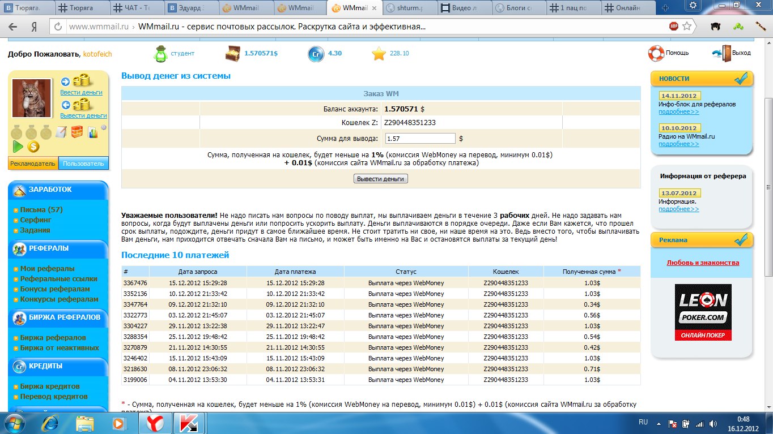Open 'Биржа рефералов' link
The height and width of the screenshot is (434, 773).
coord(53,337)
